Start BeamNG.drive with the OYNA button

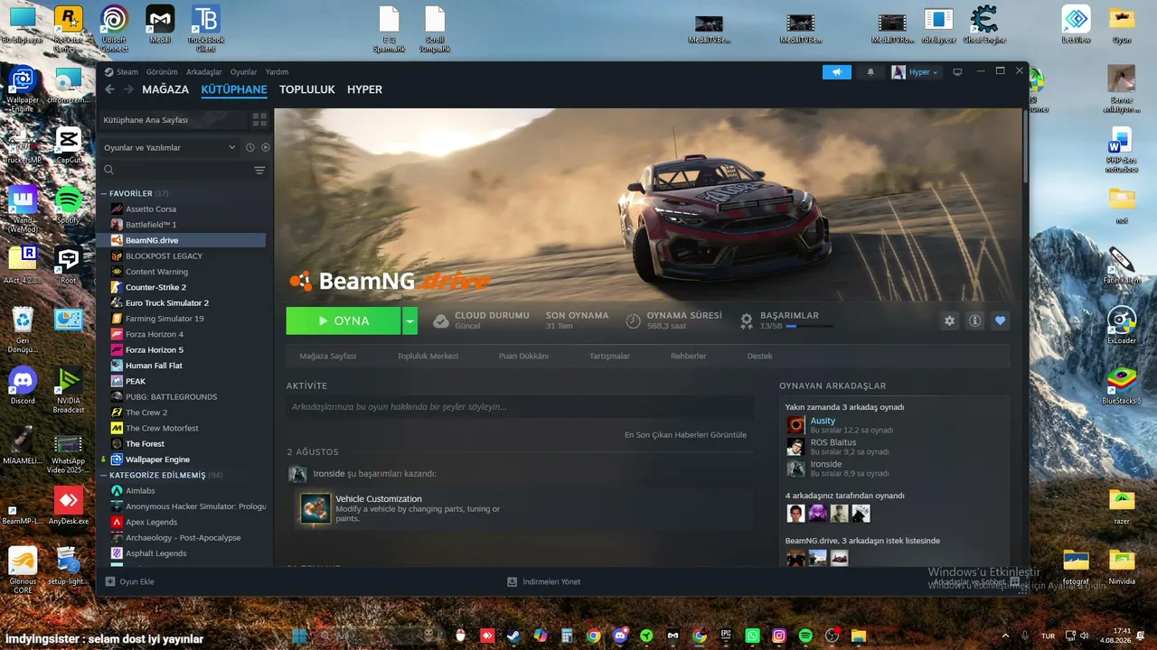(x=343, y=320)
